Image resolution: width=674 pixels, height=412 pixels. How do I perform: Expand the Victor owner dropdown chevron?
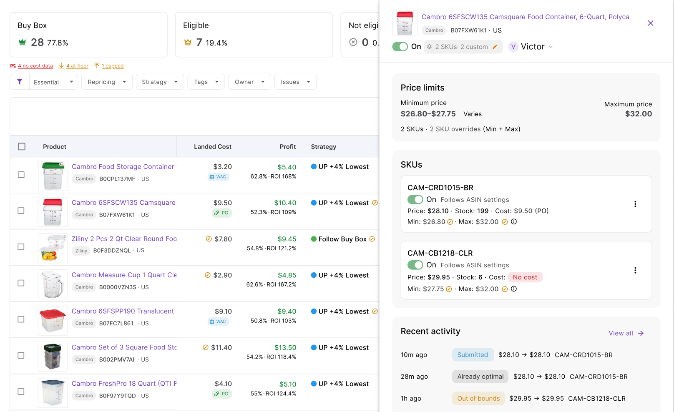pyautogui.click(x=551, y=47)
